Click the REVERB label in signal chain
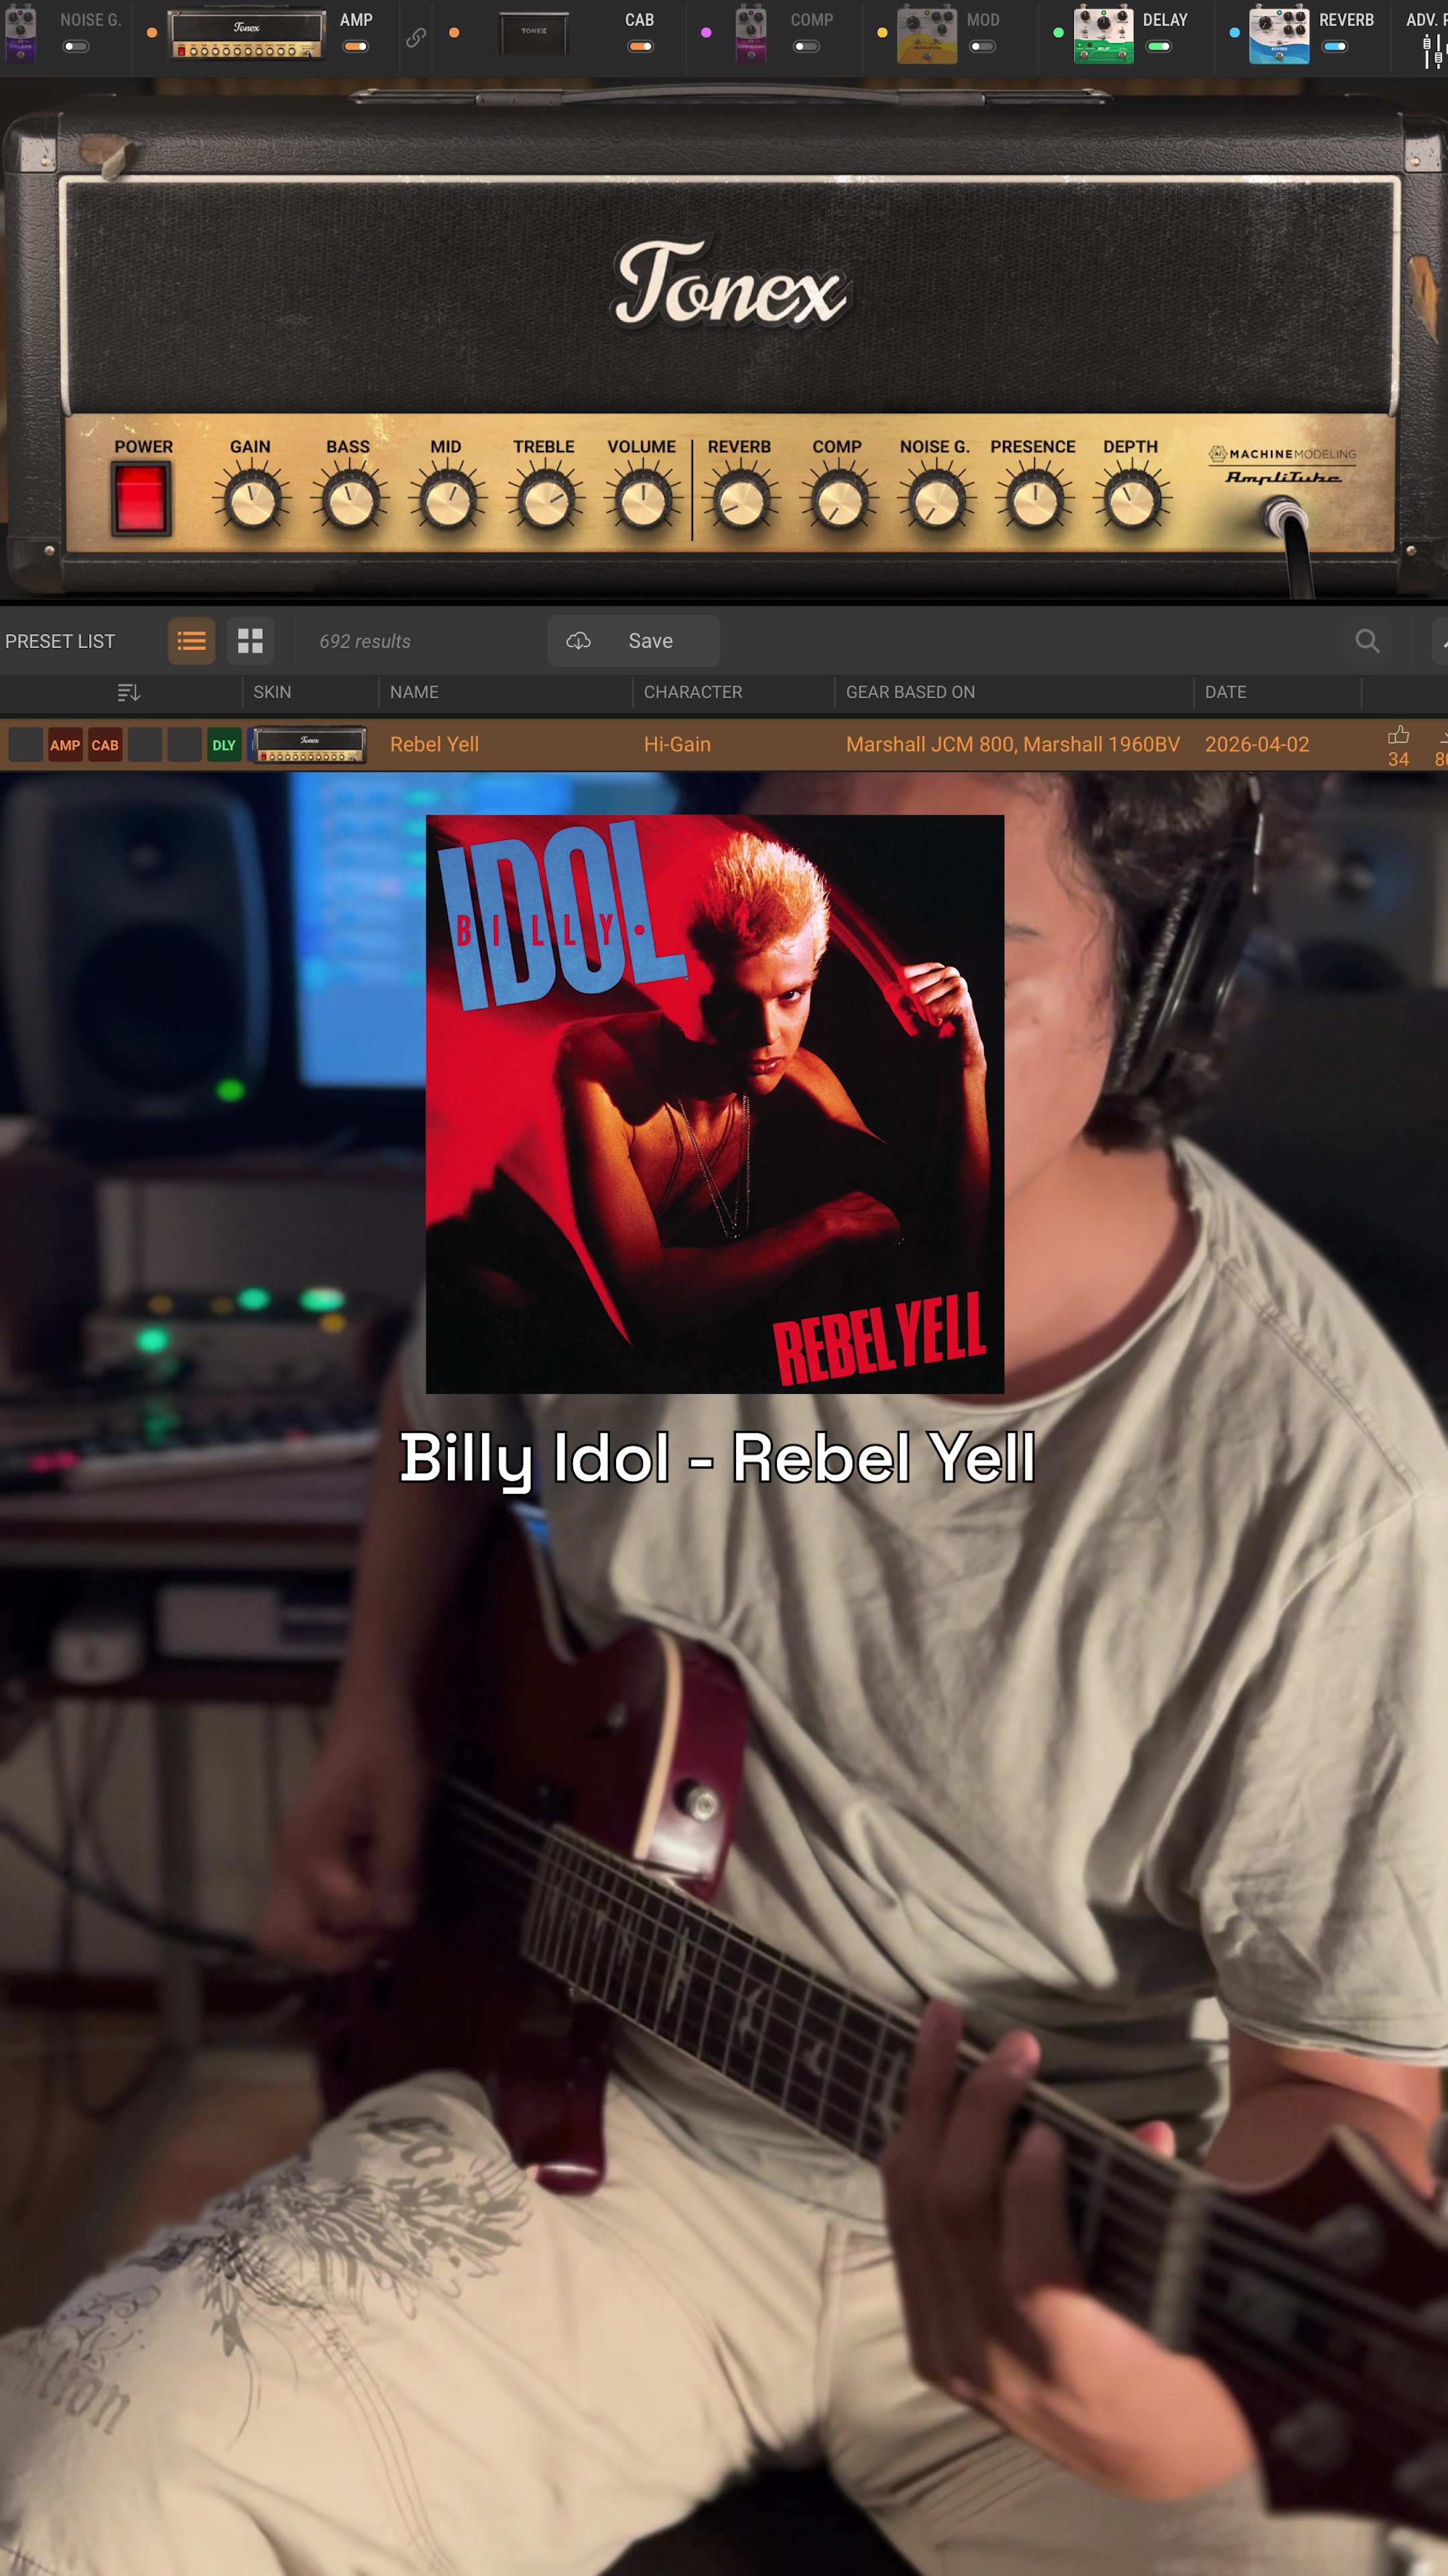Image resolution: width=1448 pixels, height=2576 pixels. pos(1346,20)
